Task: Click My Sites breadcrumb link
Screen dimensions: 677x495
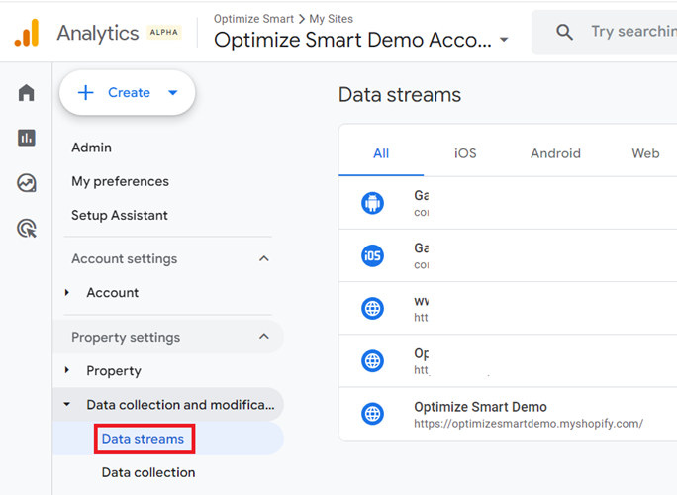Action: coord(332,19)
